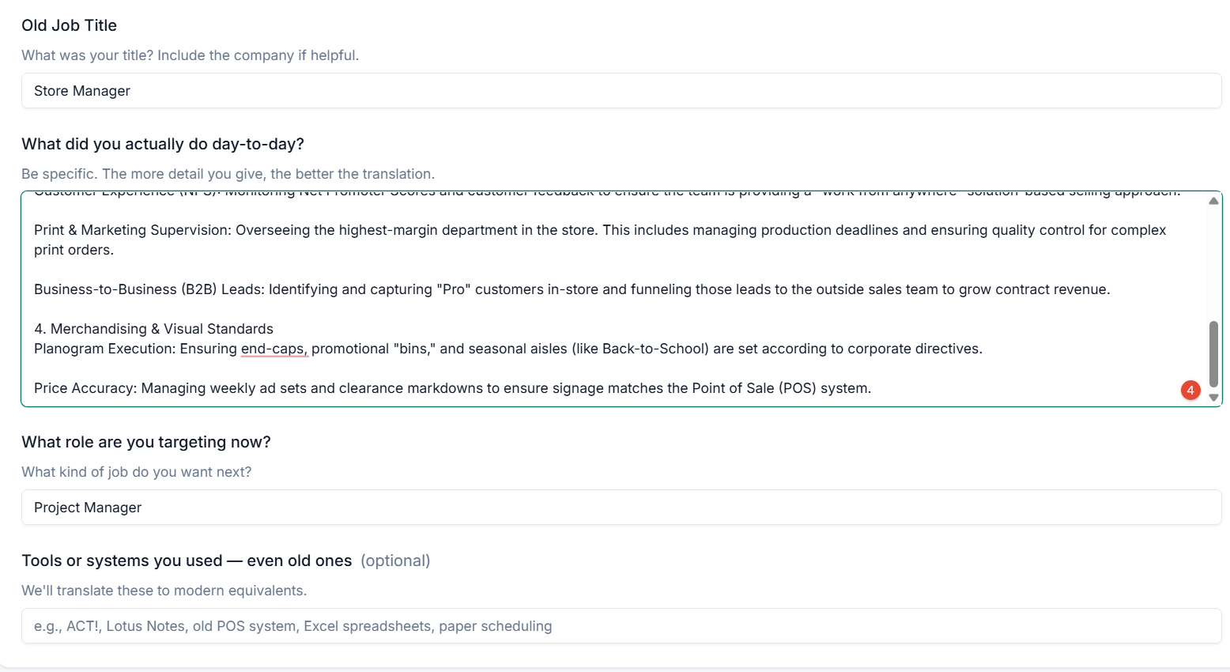Image resolution: width=1230 pixels, height=672 pixels.
Task: Click the scroll-up arrow in the description box
Action: (1214, 200)
